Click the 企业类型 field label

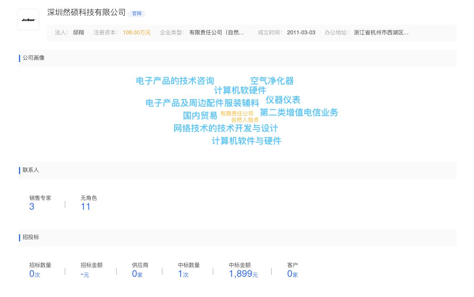tap(172, 33)
